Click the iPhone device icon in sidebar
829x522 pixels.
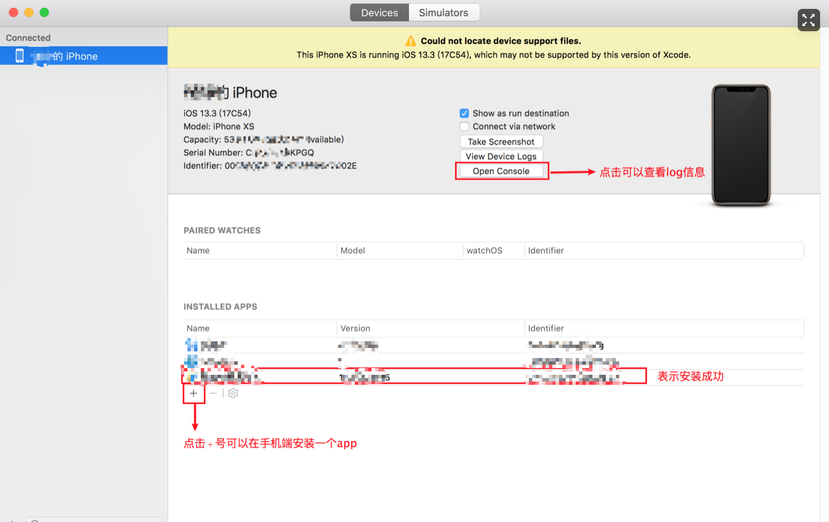(20, 56)
